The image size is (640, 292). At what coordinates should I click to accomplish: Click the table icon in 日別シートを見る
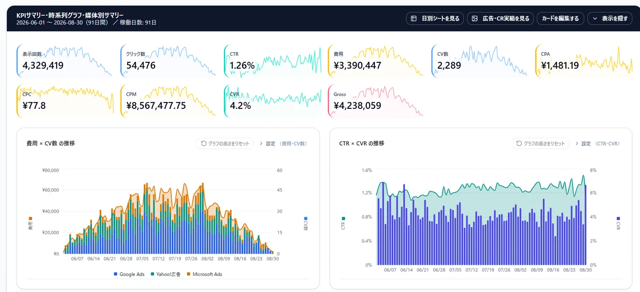(413, 18)
